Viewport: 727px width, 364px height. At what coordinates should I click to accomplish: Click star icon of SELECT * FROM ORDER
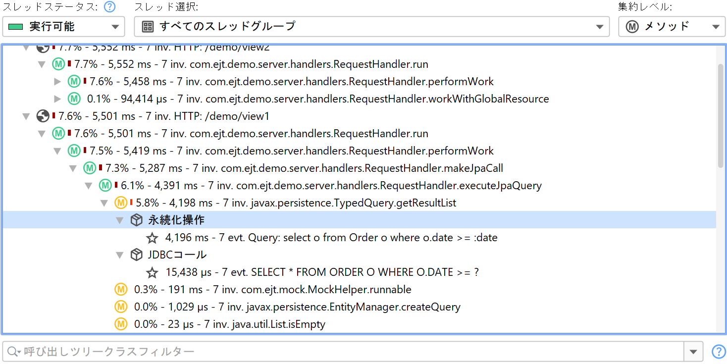coord(152,273)
